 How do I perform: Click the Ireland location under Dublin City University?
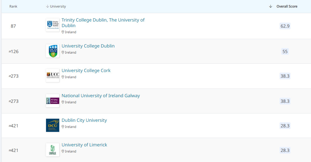[x=70, y=127]
